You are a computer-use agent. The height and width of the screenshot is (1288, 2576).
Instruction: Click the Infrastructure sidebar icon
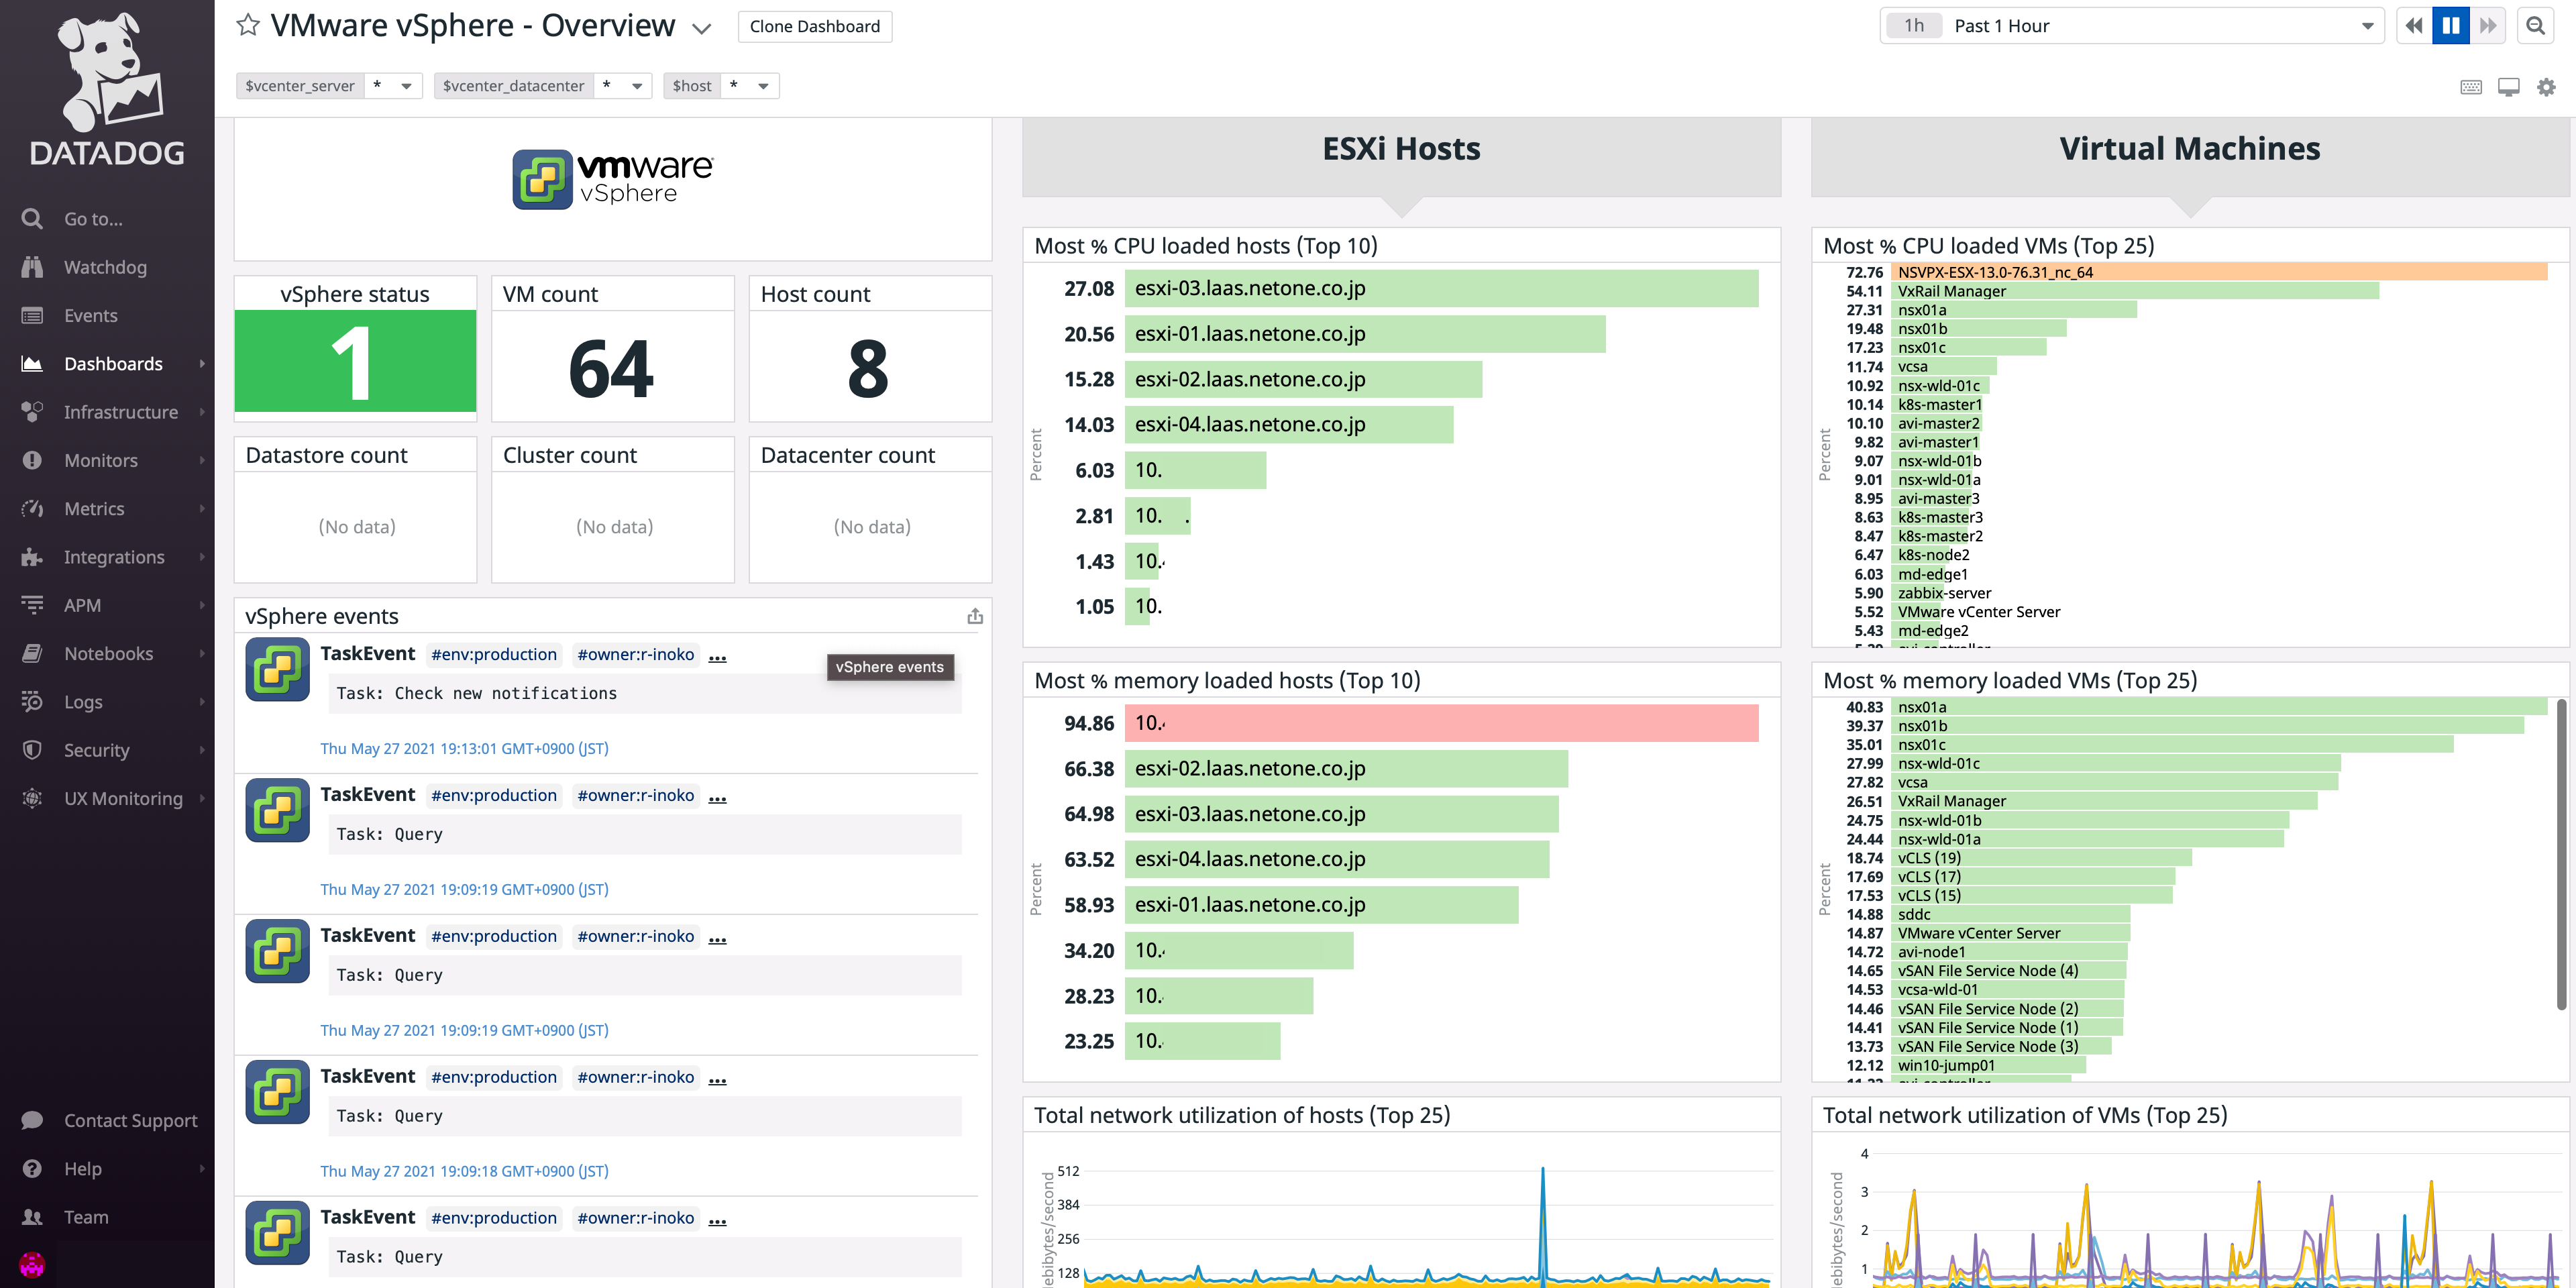[x=32, y=412]
